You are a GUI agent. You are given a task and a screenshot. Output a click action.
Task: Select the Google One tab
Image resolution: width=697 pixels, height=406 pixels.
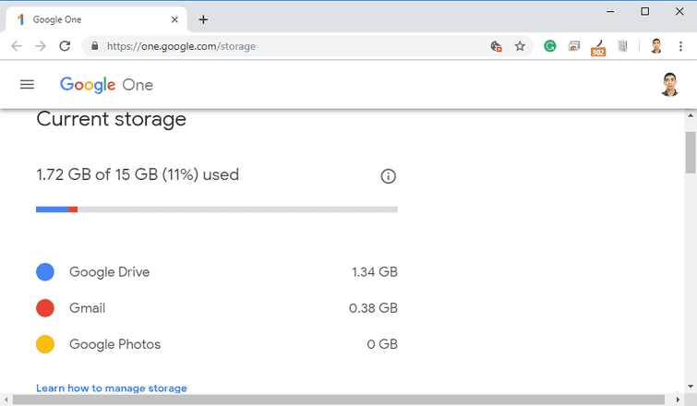coord(96,19)
